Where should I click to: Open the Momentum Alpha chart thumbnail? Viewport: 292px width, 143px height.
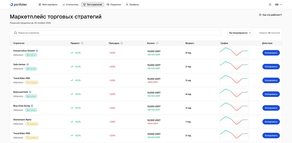[234, 122]
